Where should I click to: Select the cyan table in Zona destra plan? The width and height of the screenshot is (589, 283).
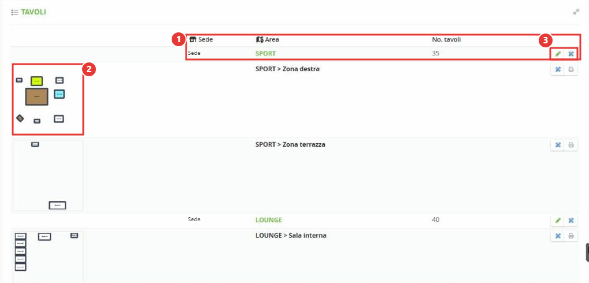coord(59,94)
